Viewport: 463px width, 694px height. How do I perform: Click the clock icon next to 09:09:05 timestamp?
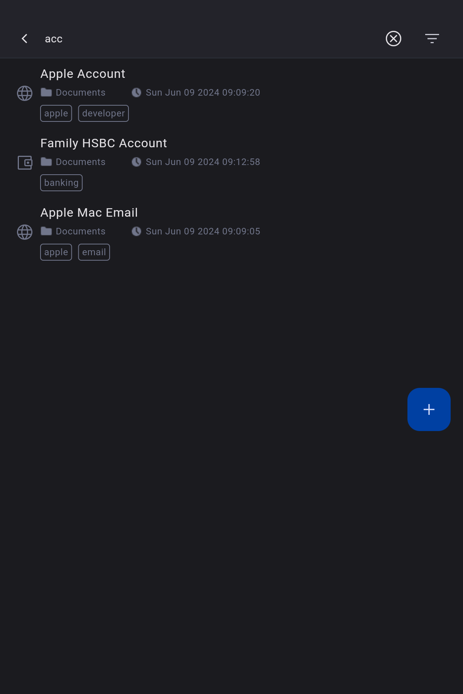coord(136,231)
